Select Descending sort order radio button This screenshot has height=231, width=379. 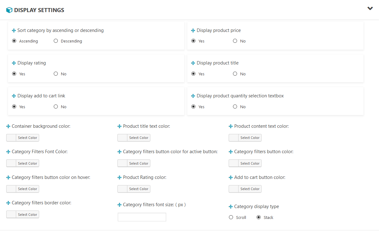click(56, 41)
